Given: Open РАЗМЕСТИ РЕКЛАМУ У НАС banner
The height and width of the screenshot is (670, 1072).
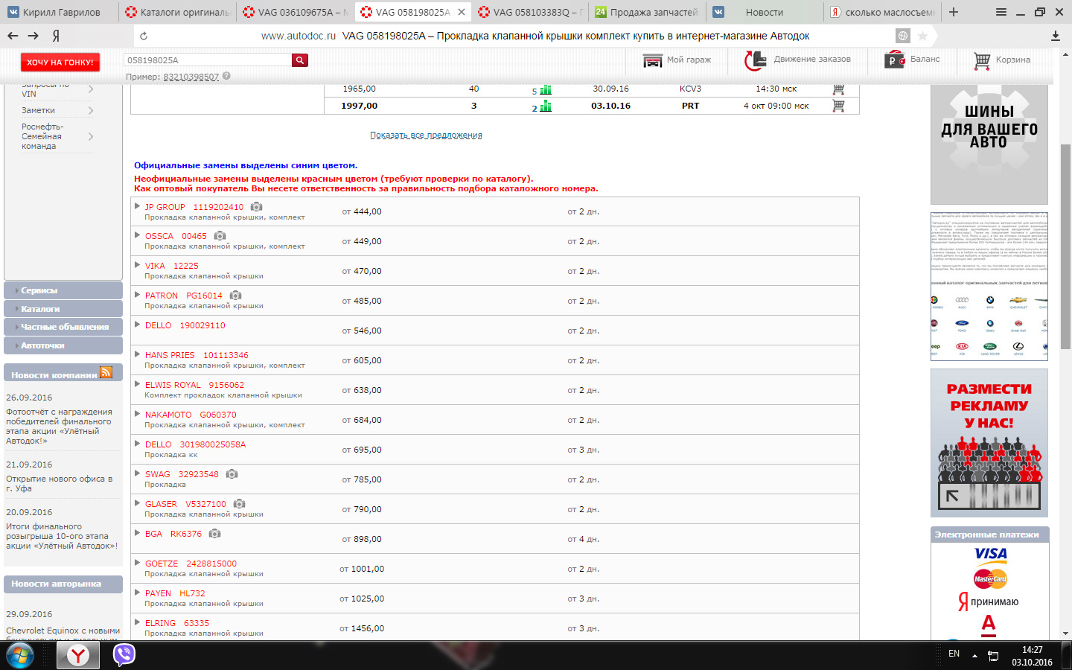Looking at the screenshot, I should coord(989,442).
